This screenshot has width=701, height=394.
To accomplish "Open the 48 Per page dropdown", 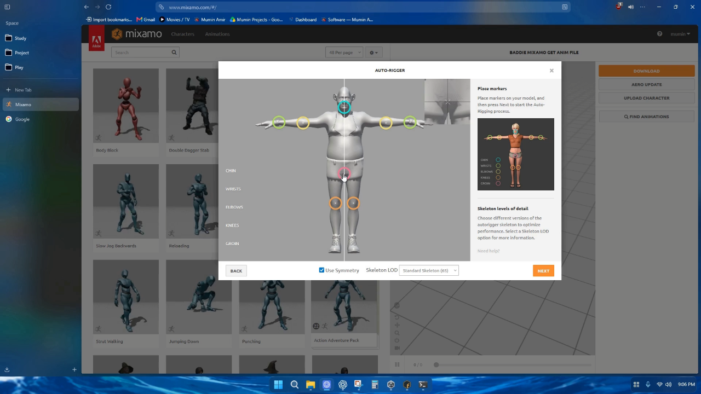I will click(x=344, y=53).
